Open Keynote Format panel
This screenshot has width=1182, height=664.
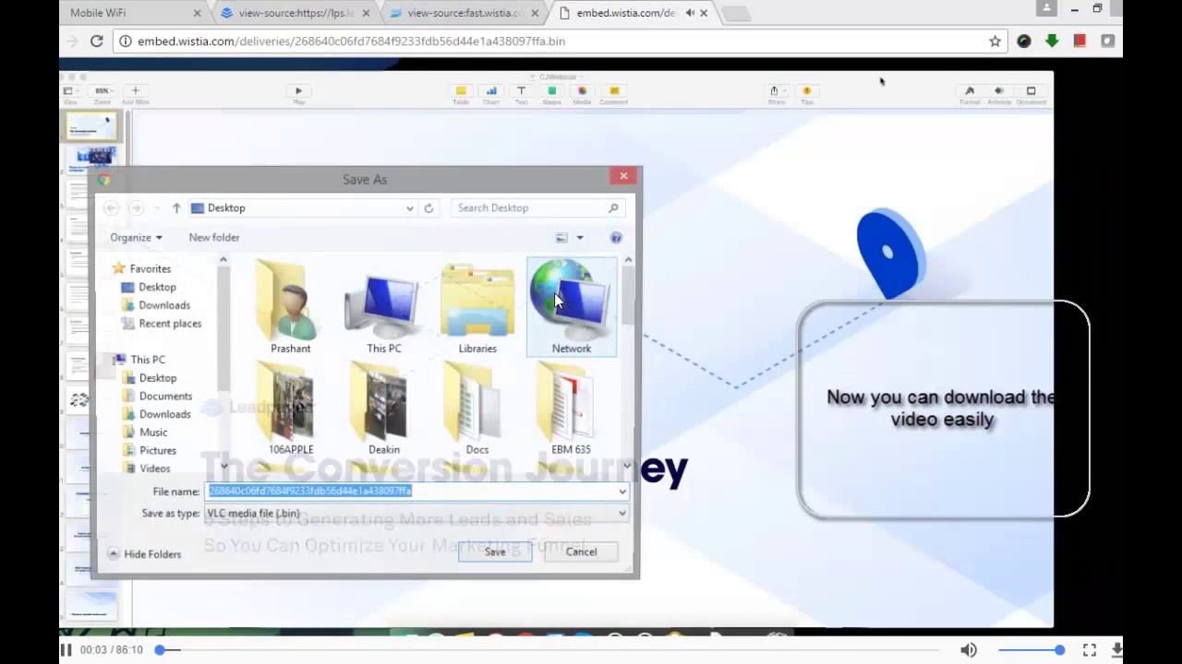click(970, 94)
